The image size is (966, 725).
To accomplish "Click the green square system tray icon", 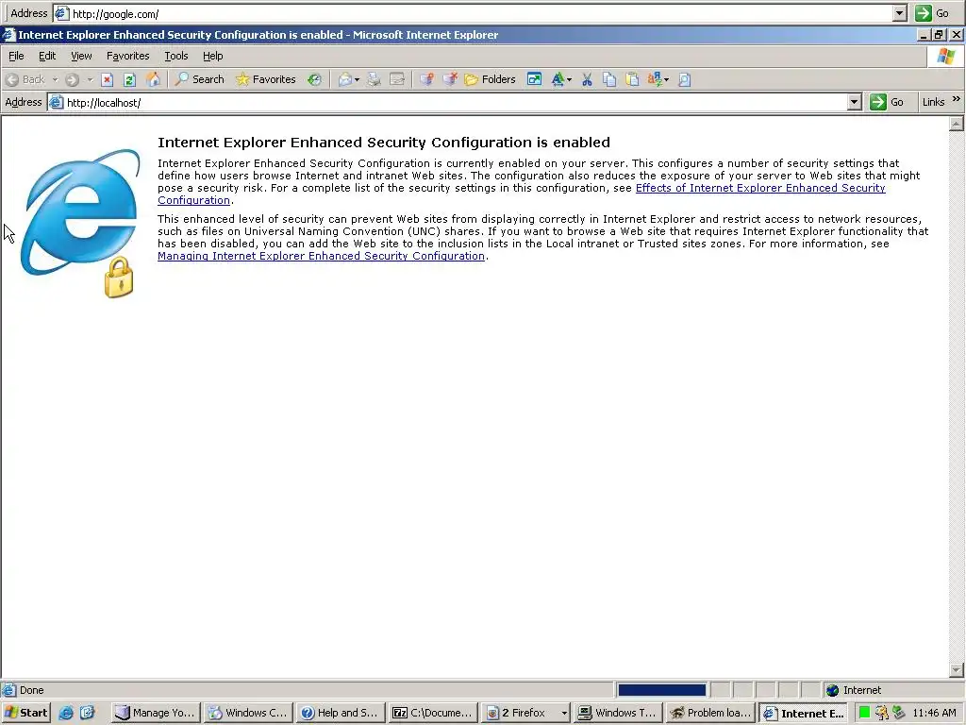I will pos(864,713).
